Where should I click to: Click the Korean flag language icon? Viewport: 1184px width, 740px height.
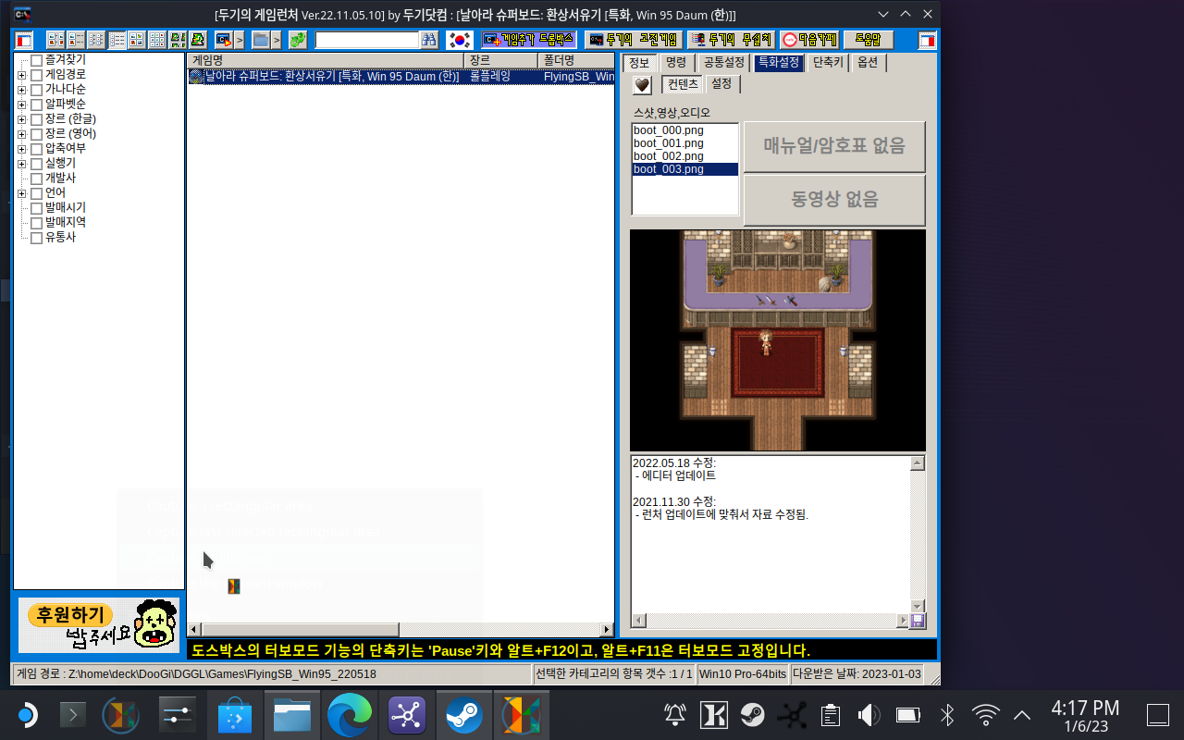pyautogui.click(x=460, y=40)
